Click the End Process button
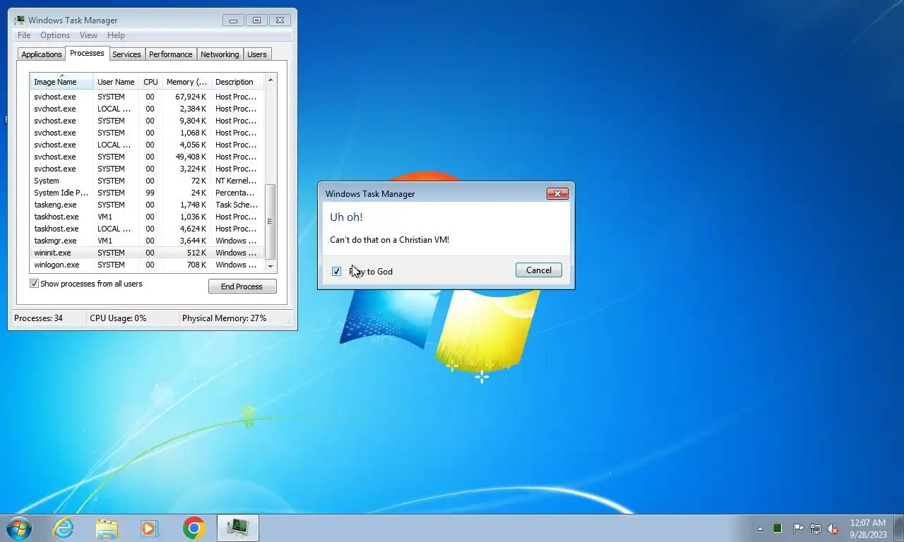The width and height of the screenshot is (904, 542). (x=242, y=287)
